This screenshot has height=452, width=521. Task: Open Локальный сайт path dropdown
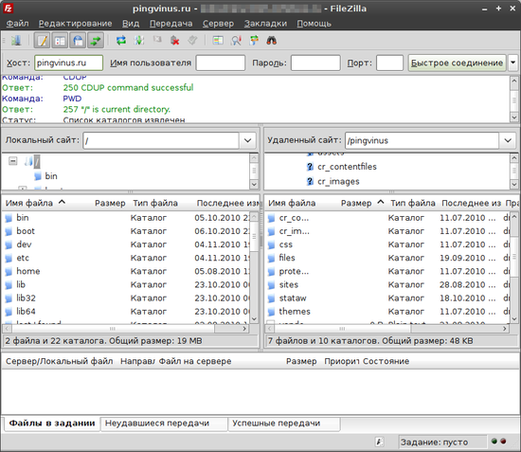pos(247,140)
